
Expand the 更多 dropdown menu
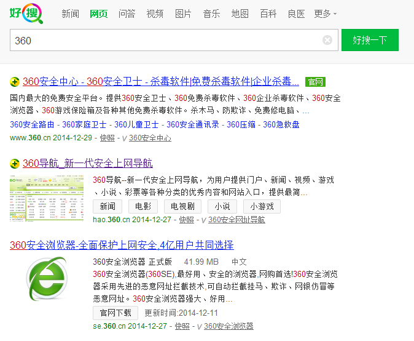tap(326, 14)
